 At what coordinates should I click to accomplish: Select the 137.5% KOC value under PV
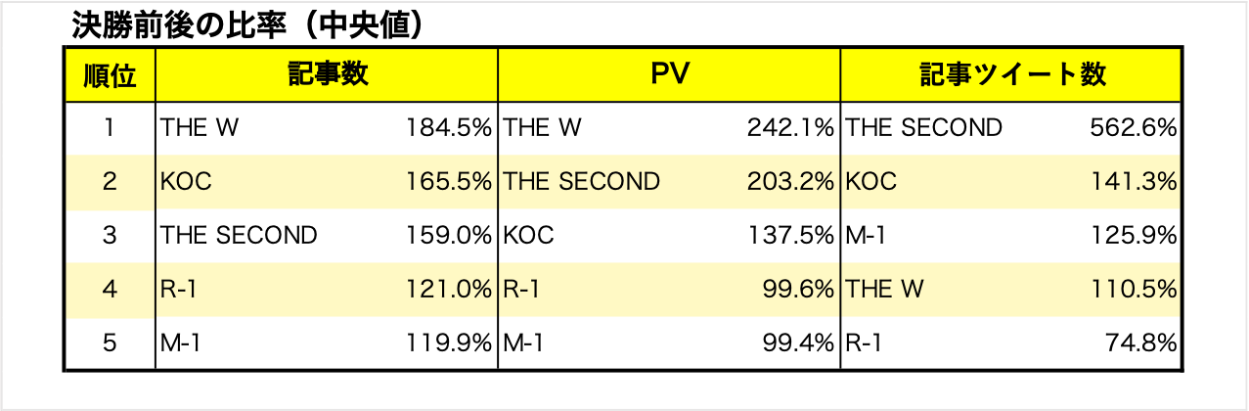pos(790,236)
